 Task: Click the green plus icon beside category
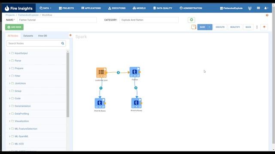[191, 20]
